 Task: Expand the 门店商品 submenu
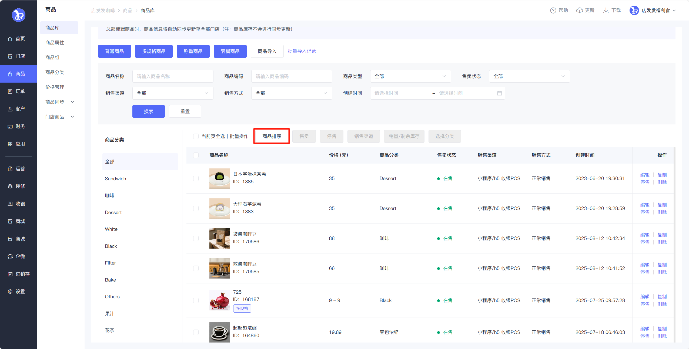tap(72, 117)
